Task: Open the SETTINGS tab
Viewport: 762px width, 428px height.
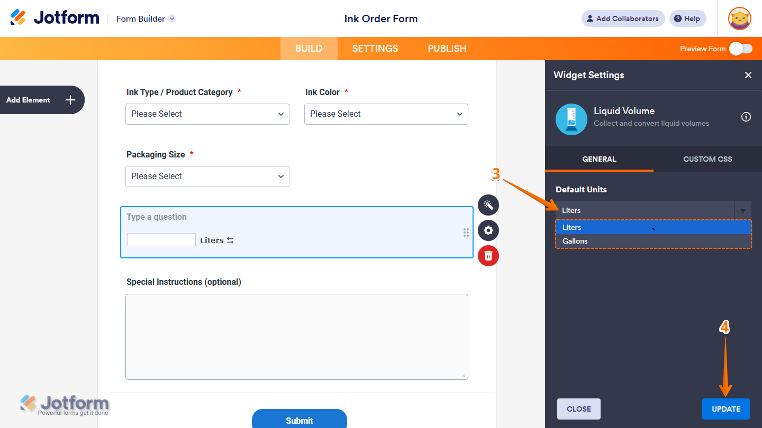Action: (x=375, y=48)
